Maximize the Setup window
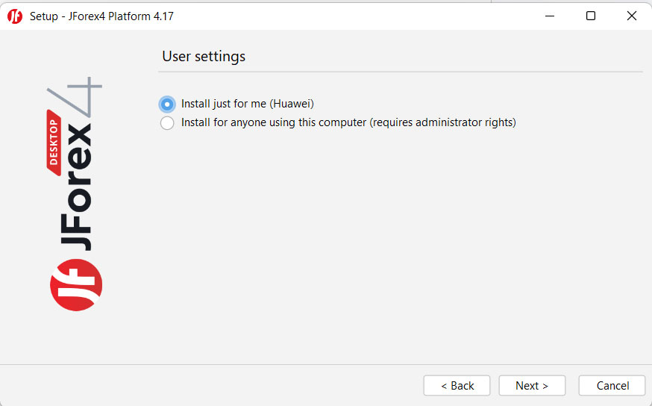The width and height of the screenshot is (652, 406). (591, 16)
